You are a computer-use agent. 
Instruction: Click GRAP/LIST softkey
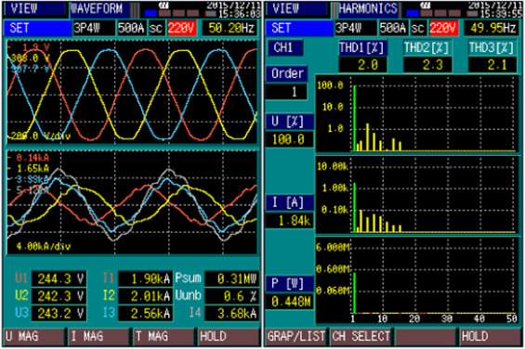point(296,337)
